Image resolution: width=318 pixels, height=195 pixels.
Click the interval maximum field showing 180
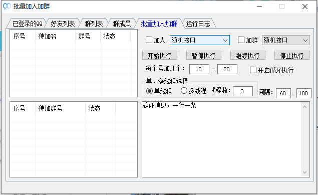pos(303,93)
